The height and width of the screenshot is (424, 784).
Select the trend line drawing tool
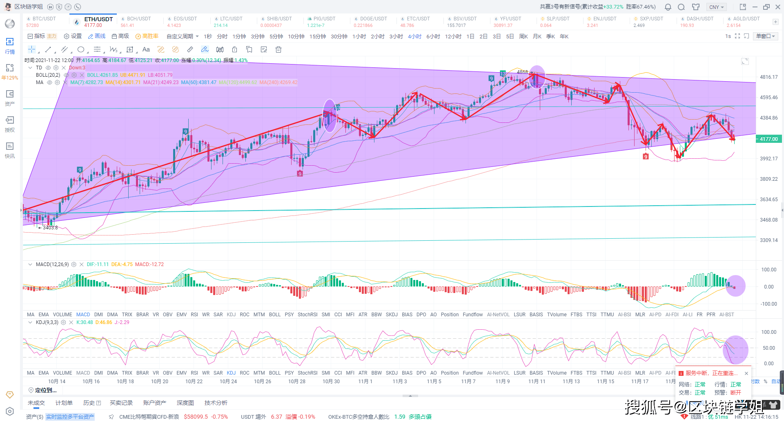coord(48,49)
